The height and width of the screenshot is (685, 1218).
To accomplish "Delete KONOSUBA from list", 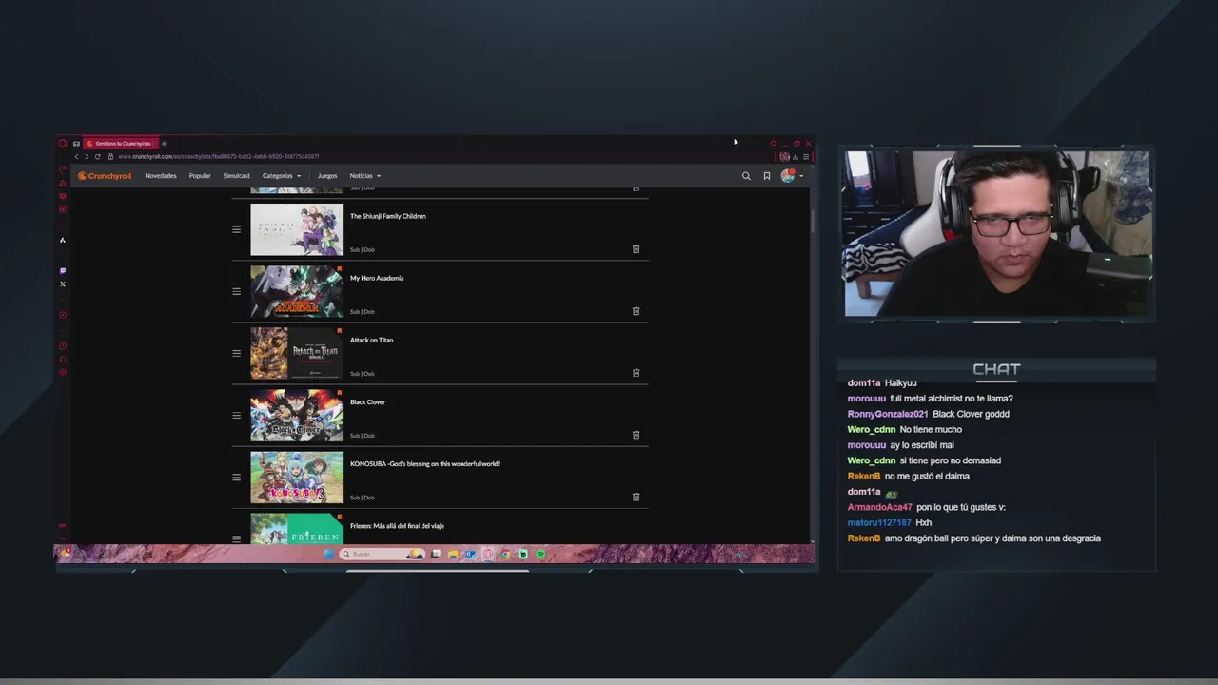I will [x=637, y=497].
